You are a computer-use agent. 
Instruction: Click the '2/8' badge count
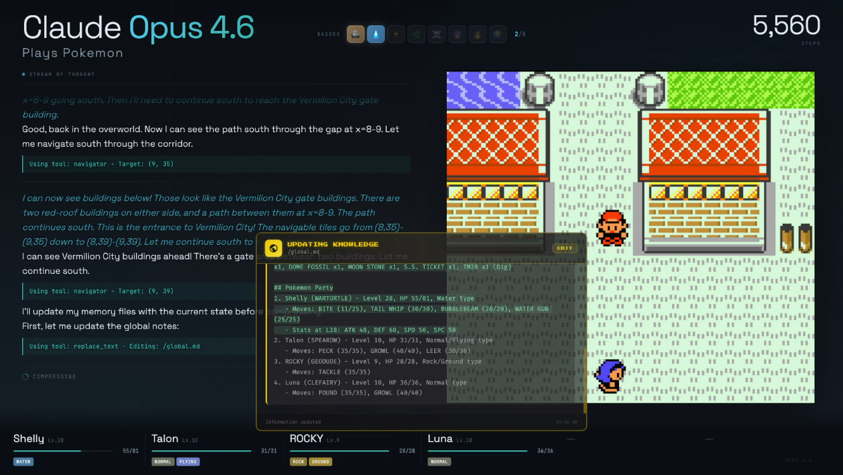click(x=520, y=34)
